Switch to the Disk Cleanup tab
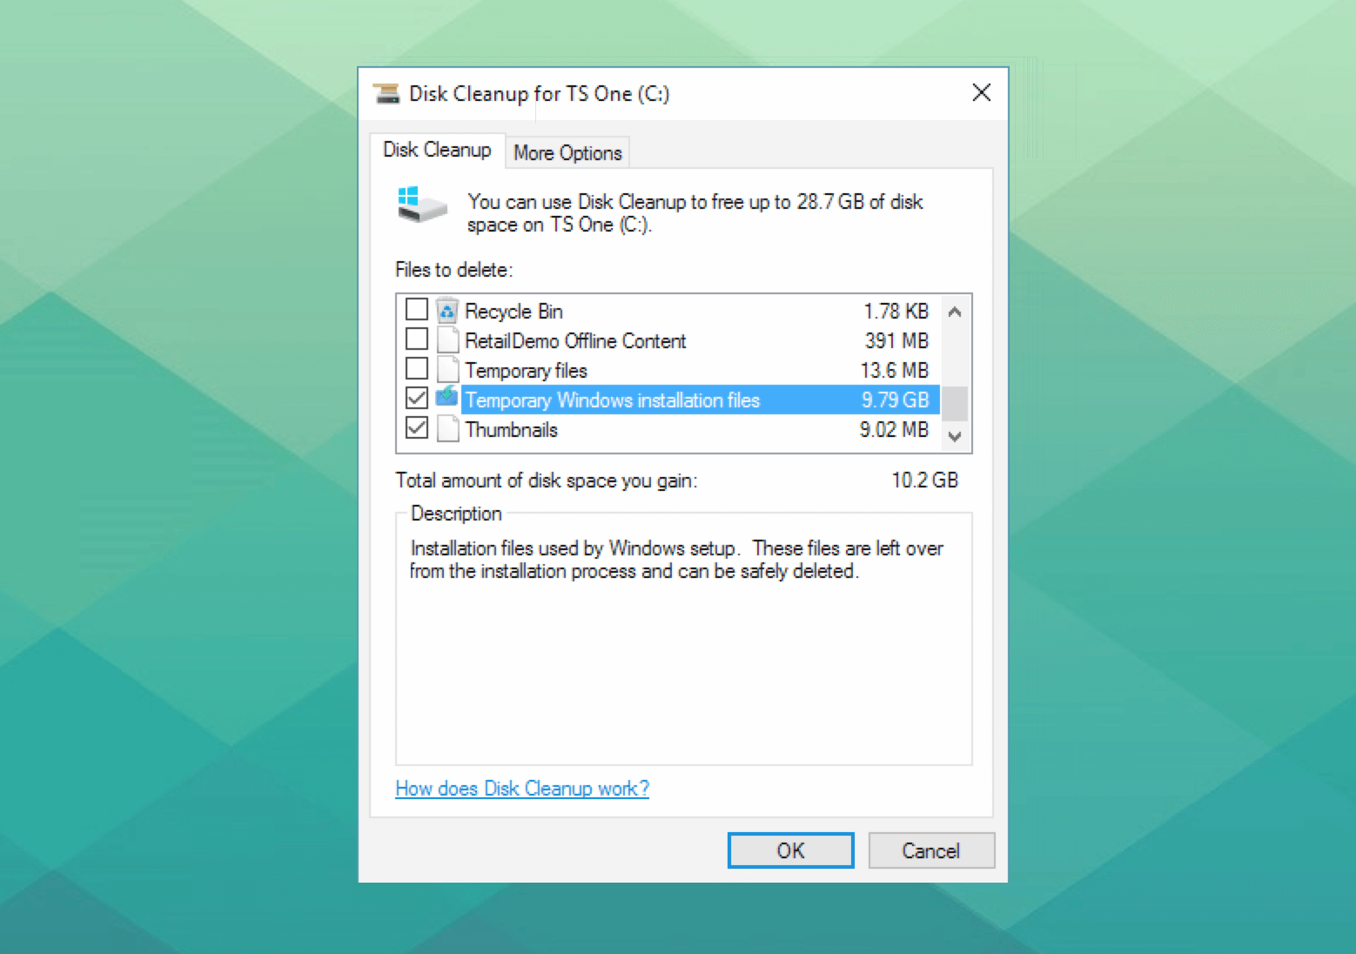This screenshot has width=1356, height=954. (x=437, y=150)
